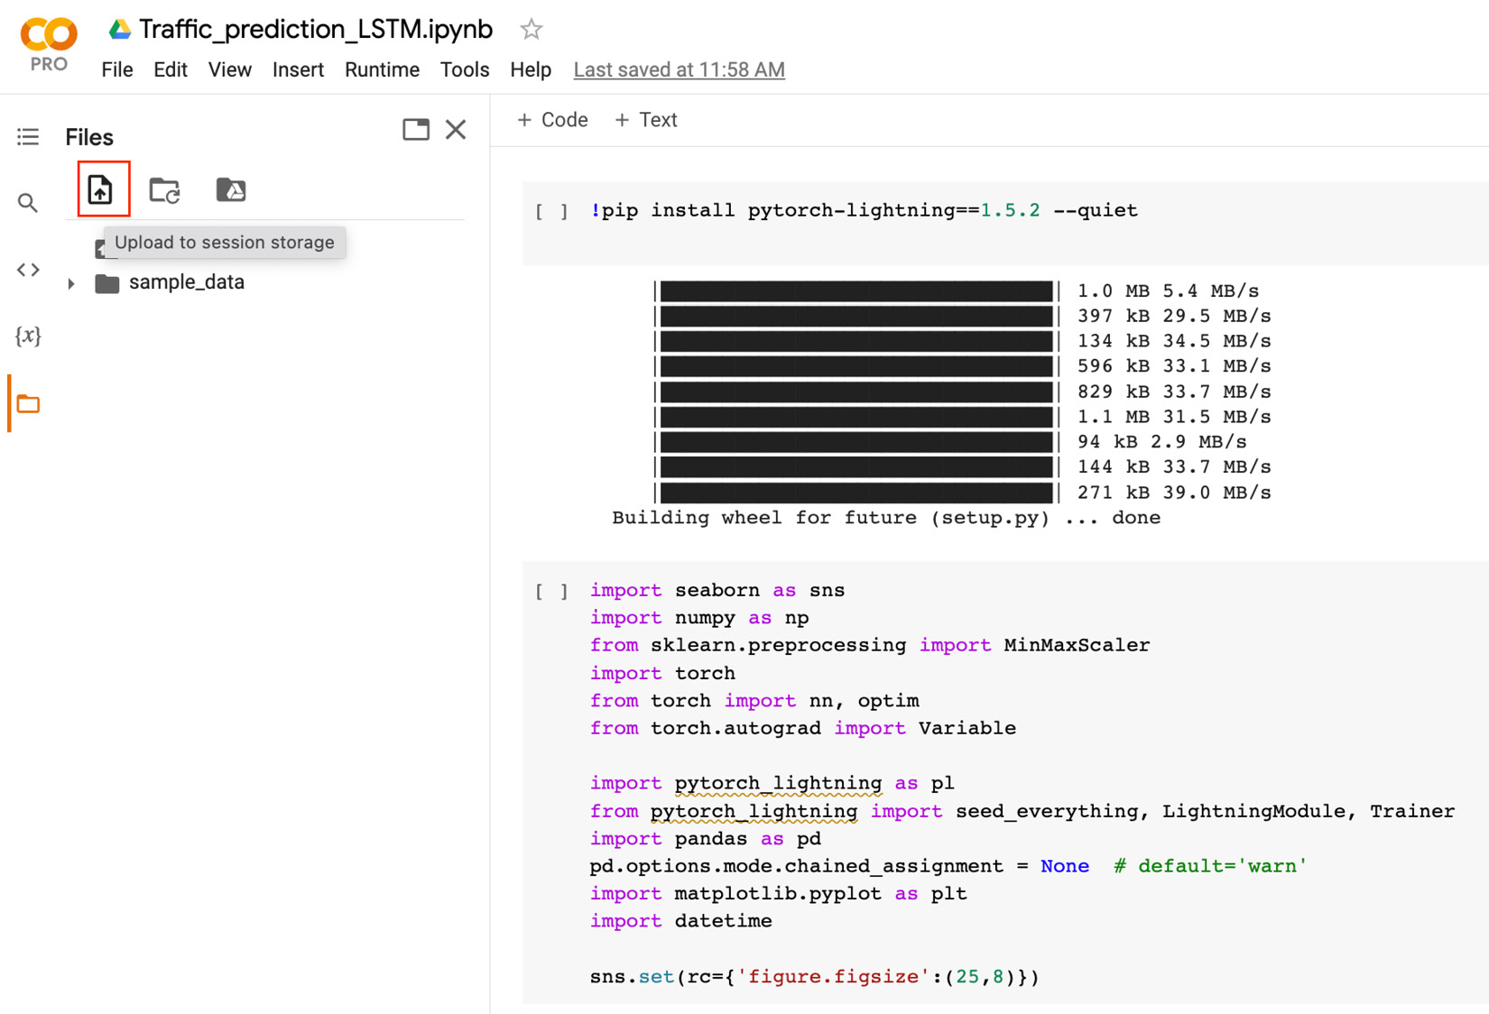Click the 'import numpy as np' line
The image size is (1489, 1014).
pos(699,618)
